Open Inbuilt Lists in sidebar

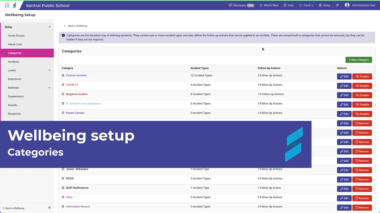coord(15,44)
